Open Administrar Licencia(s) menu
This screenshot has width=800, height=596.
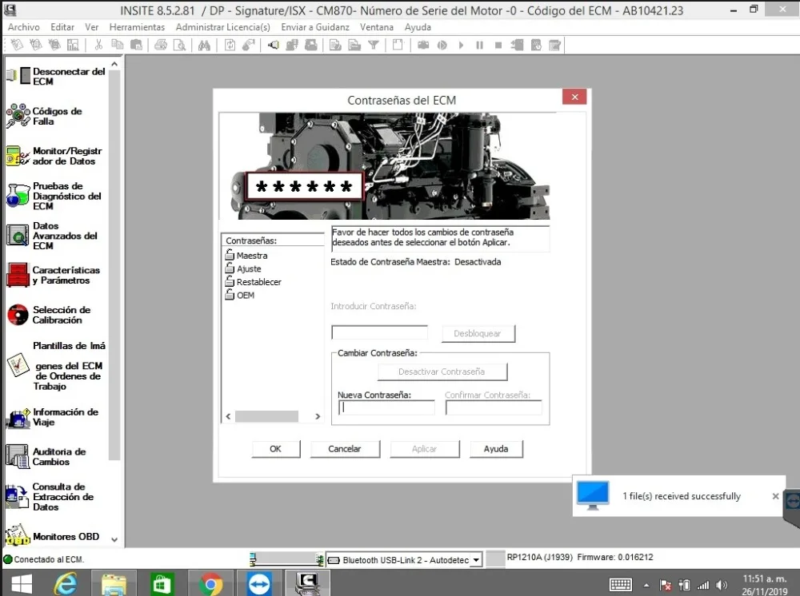click(x=223, y=27)
